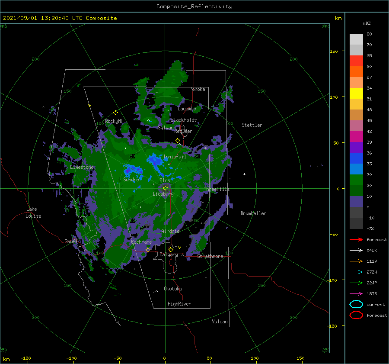
Task: Click the green 22JP arrow in legend
Action: tap(356, 283)
